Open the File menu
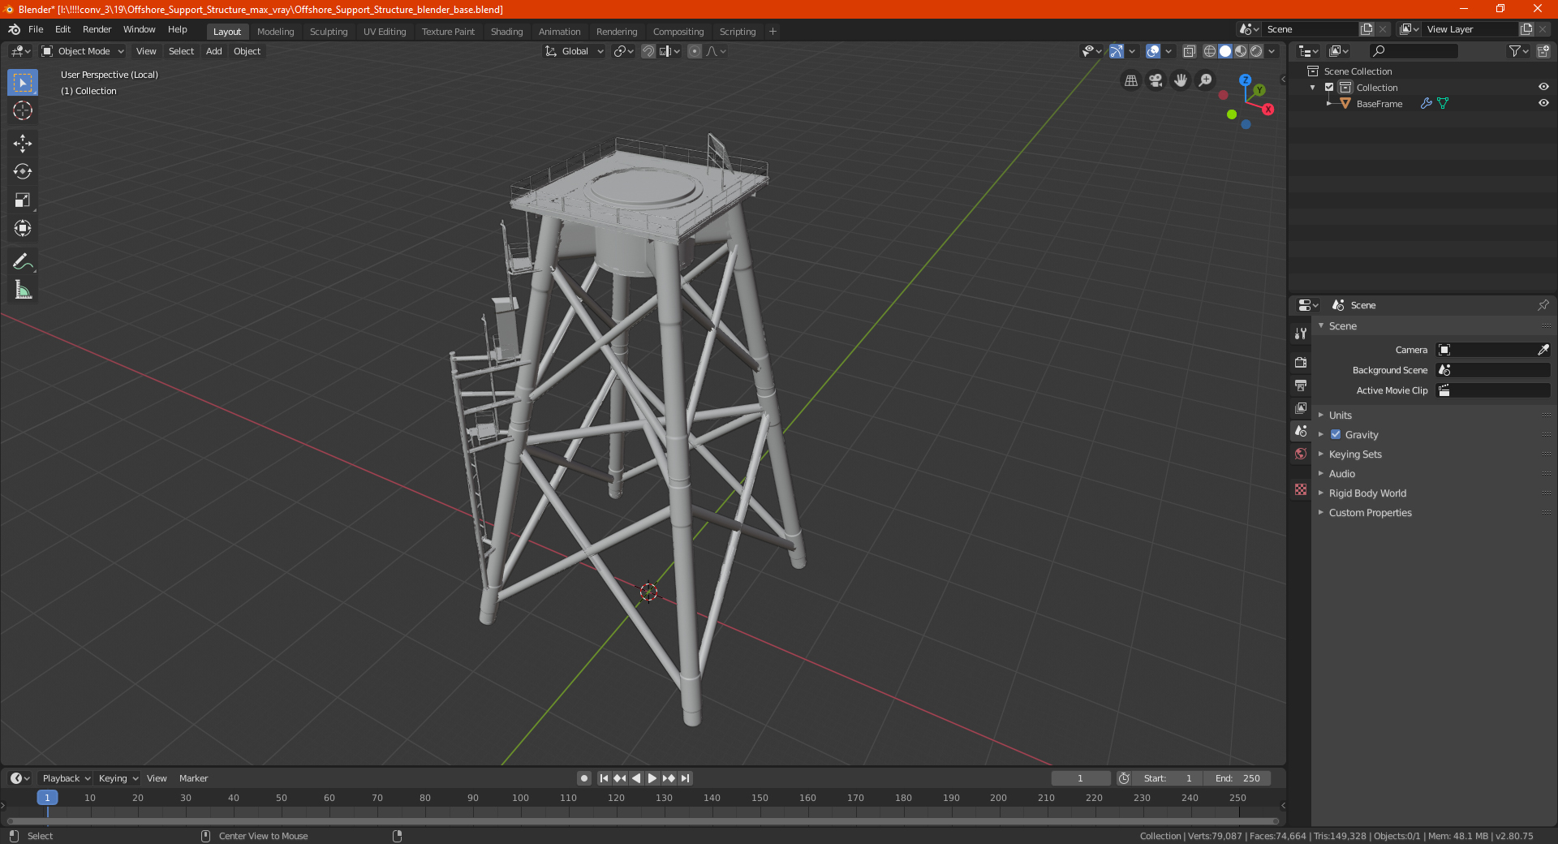The width and height of the screenshot is (1558, 844). [36, 29]
